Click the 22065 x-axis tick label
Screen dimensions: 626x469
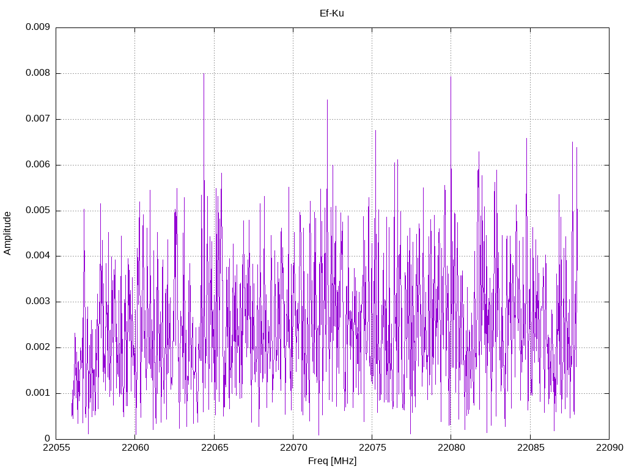214,448
